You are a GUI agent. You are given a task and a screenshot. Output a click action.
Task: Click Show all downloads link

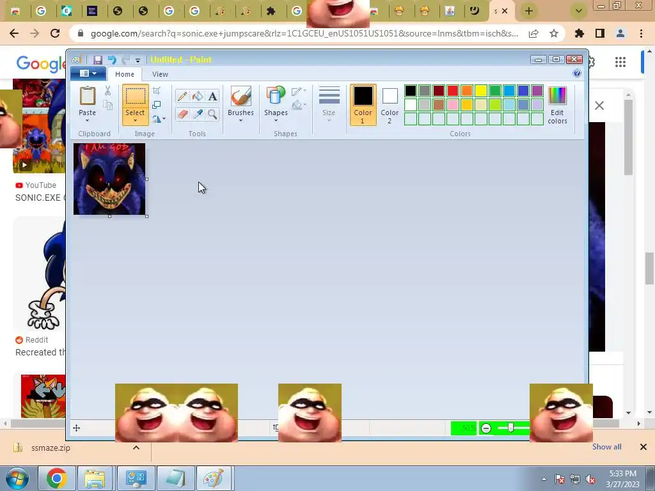[x=606, y=447]
